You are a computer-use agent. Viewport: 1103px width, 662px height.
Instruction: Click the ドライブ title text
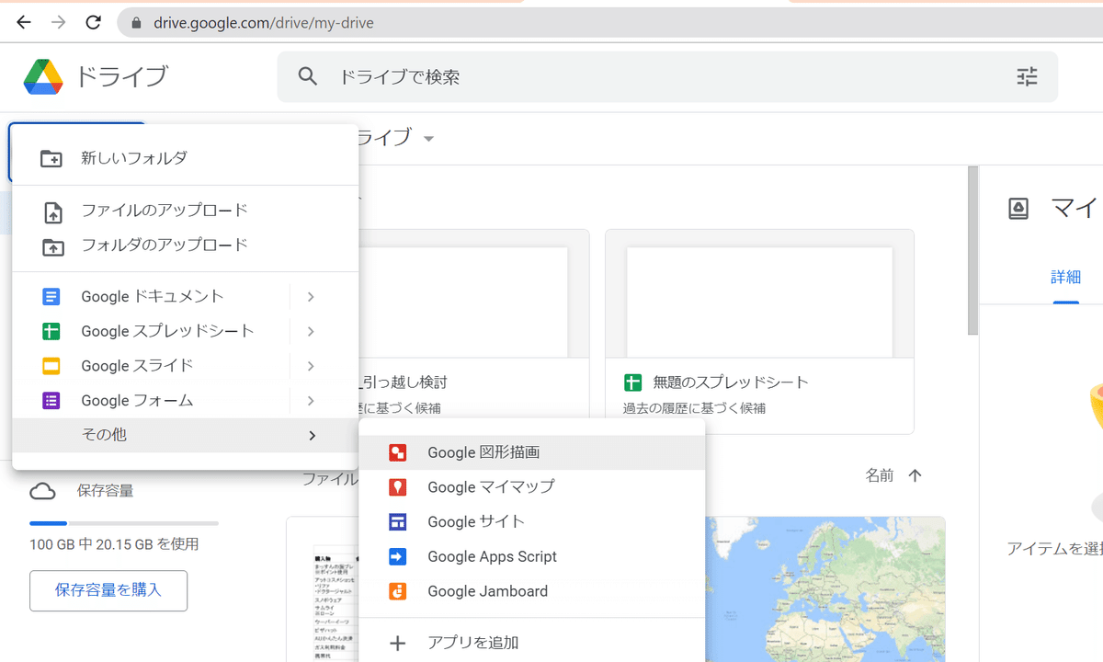pyautogui.click(x=122, y=76)
